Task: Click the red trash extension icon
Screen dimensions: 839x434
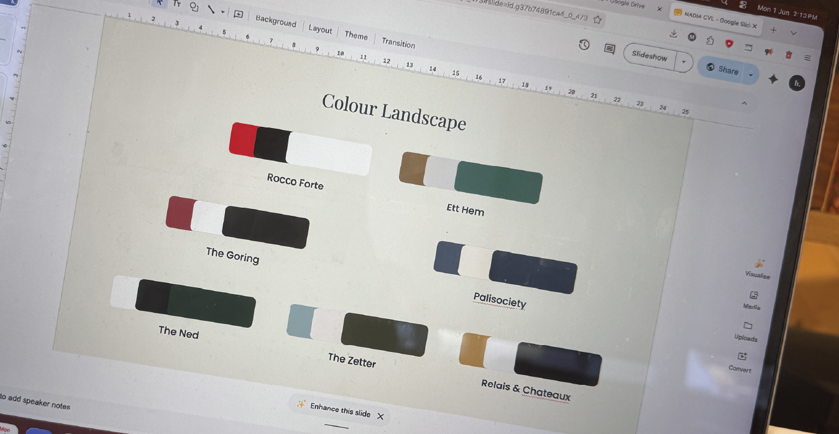Action: pos(789,55)
